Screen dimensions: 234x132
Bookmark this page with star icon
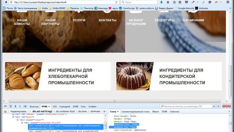tap(174, 2)
